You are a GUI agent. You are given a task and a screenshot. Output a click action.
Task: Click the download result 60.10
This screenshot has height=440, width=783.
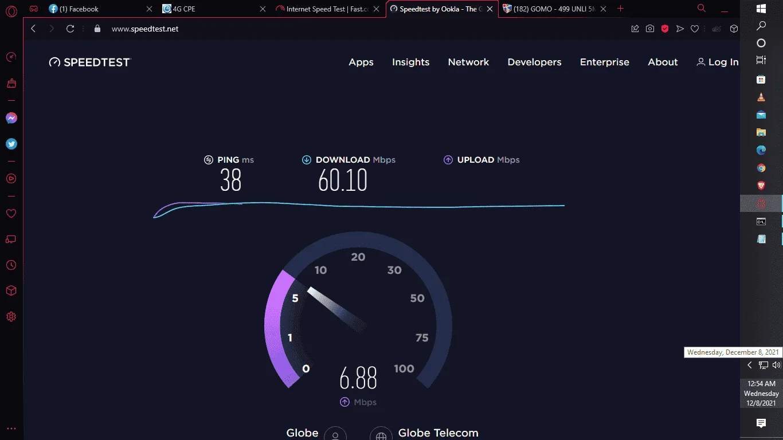click(343, 181)
